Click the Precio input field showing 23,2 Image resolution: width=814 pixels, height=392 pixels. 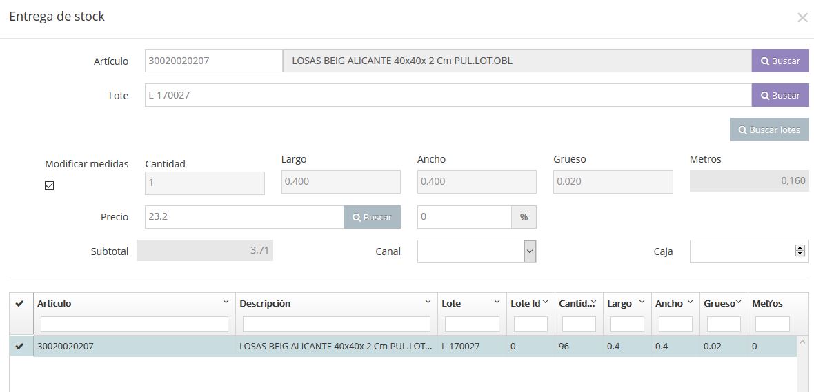[244, 217]
